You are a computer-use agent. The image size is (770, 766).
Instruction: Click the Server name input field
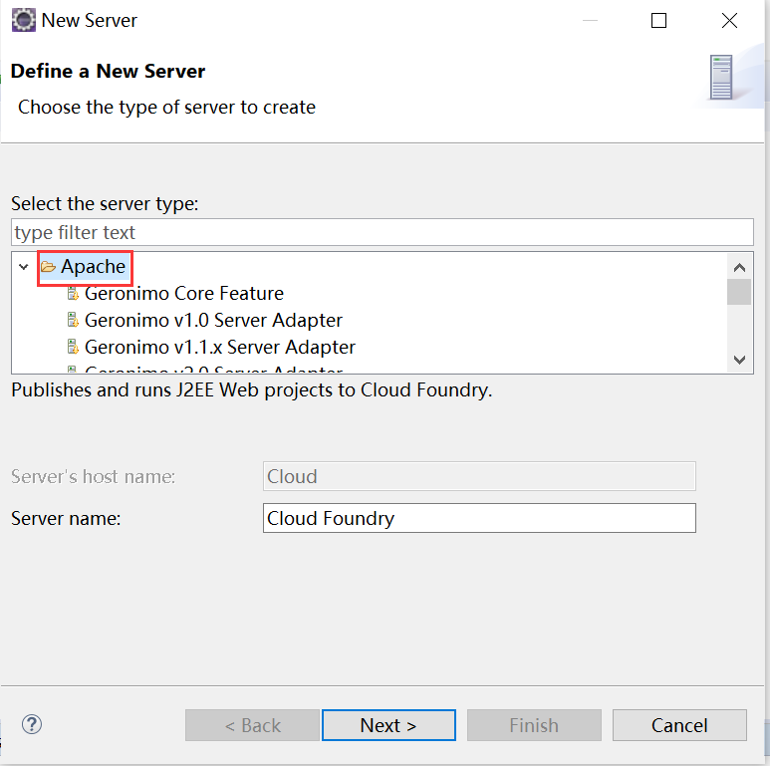point(479,518)
